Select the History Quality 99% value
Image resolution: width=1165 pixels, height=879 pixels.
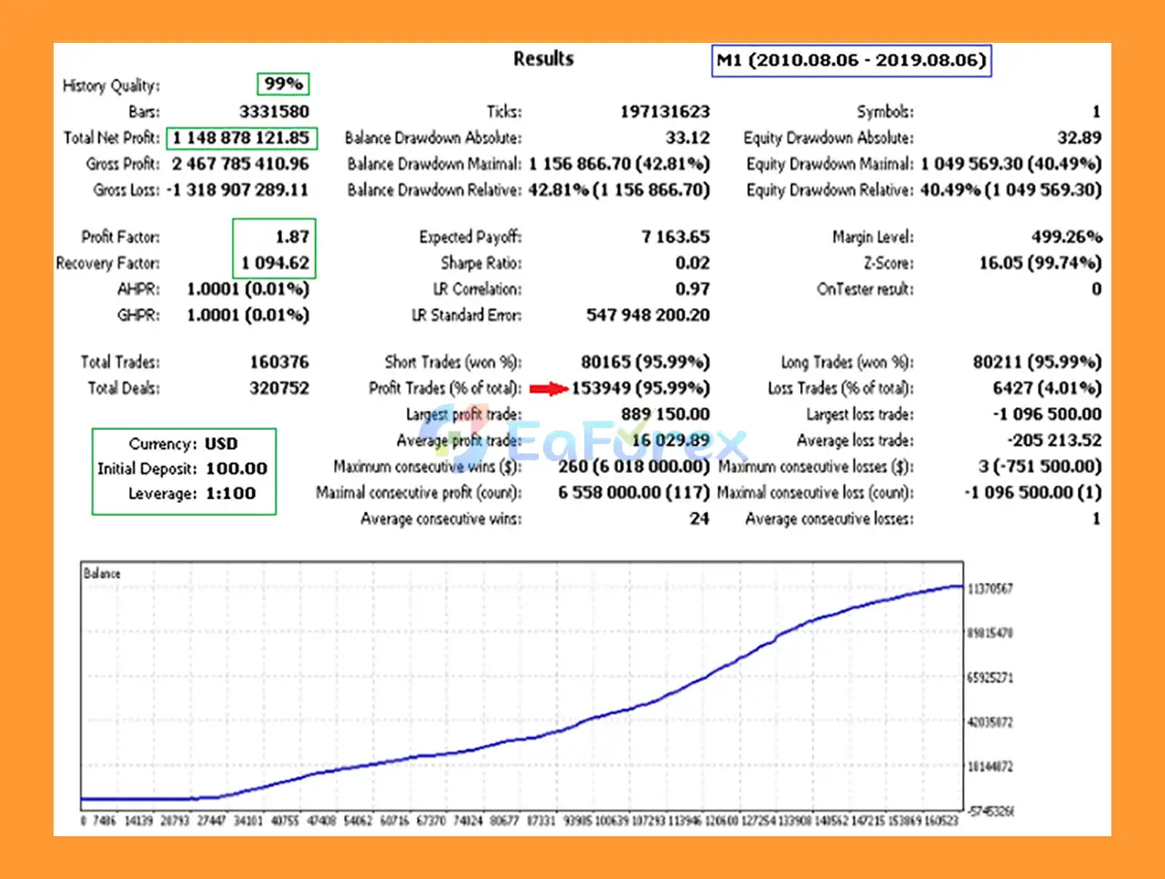283,84
